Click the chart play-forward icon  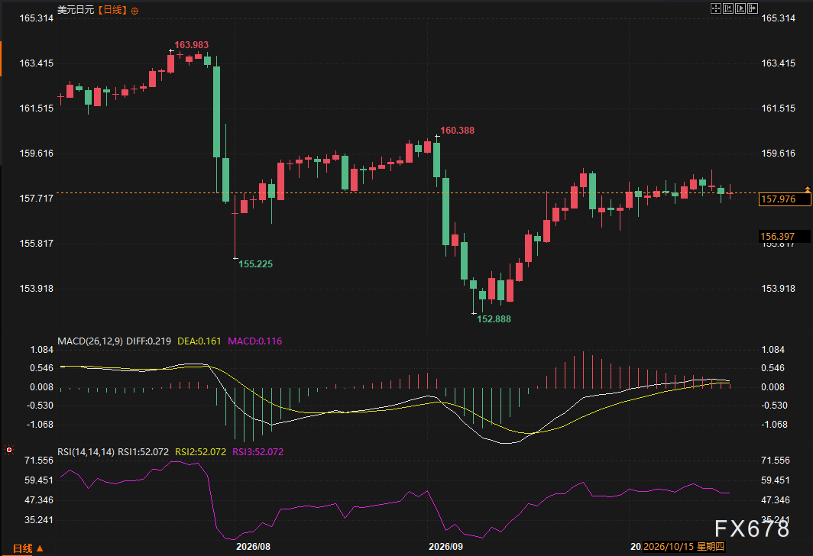coord(740,8)
